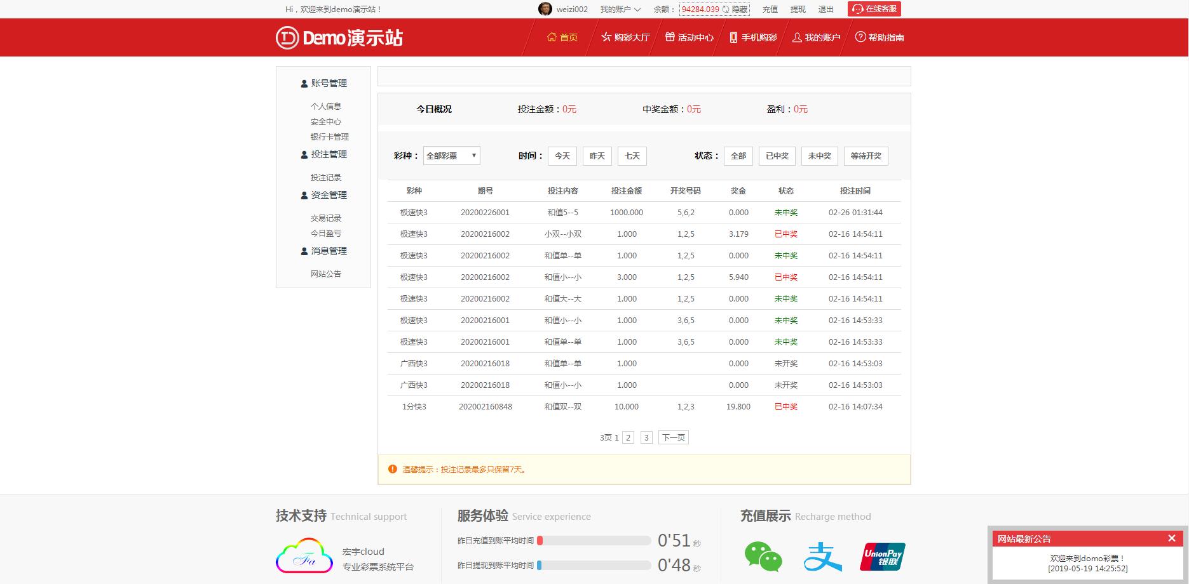Open 安全中心 in sidebar
Image resolution: width=1189 pixels, height=584 pixels.
coord(326,122)
